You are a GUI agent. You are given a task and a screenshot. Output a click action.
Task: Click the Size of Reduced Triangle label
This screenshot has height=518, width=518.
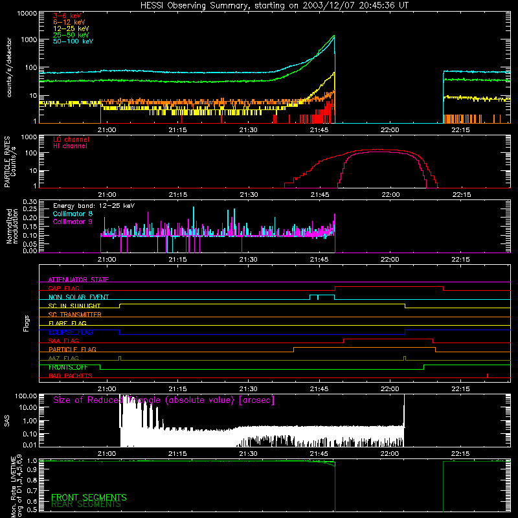(164, 400)
